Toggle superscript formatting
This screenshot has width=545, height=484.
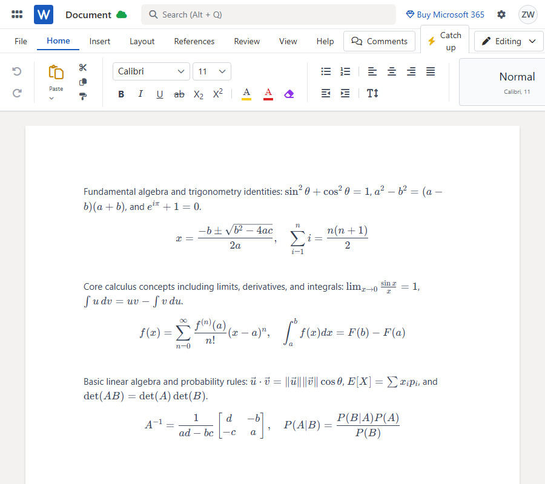(218, 93)
